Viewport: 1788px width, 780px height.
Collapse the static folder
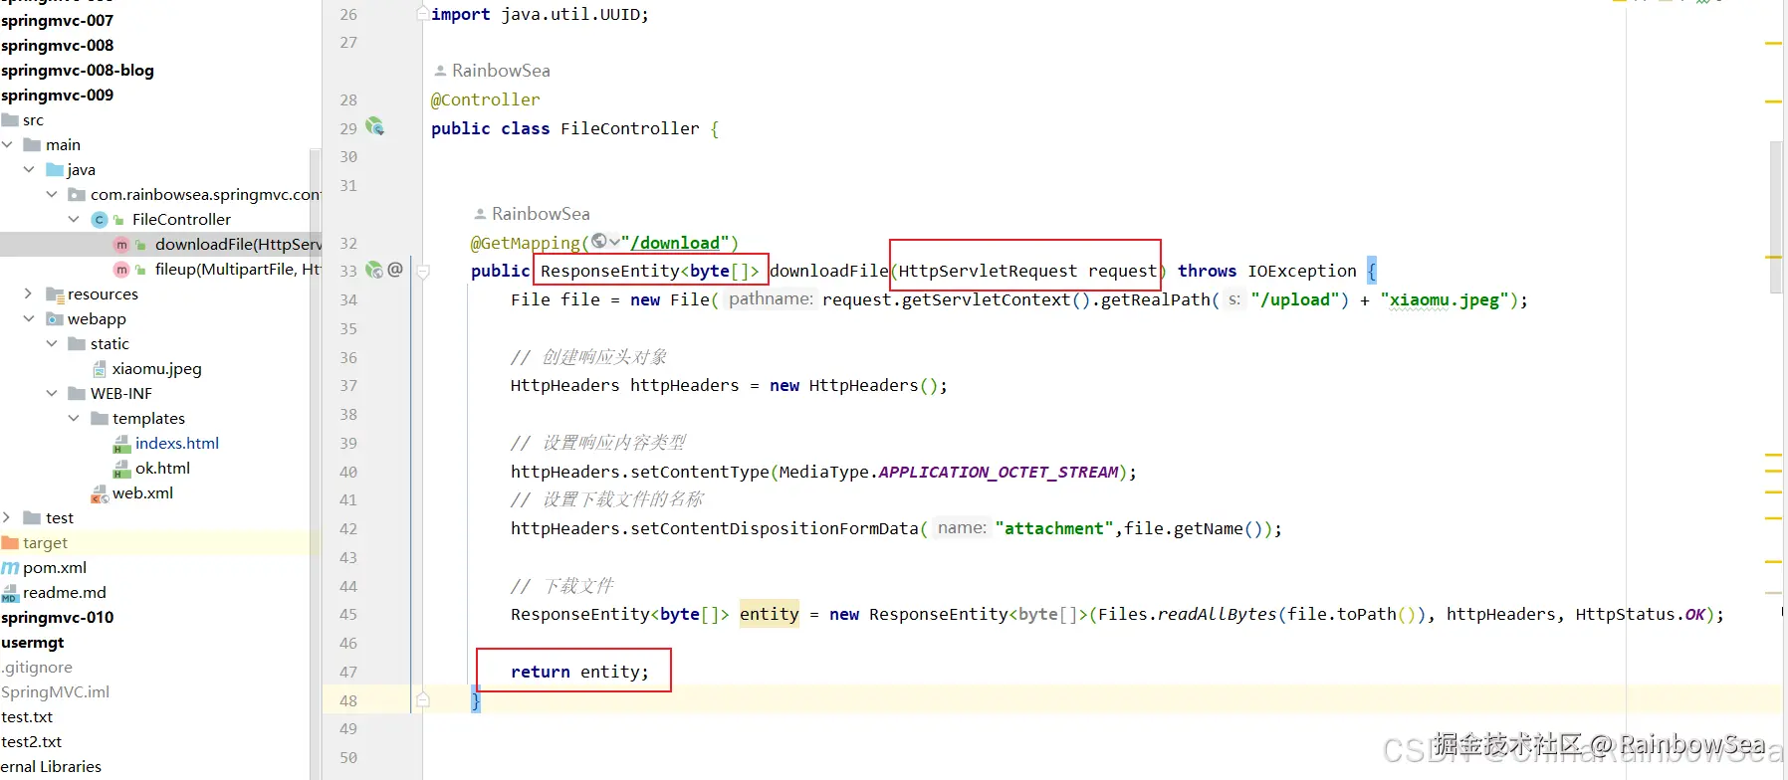[x=52, y=343]
